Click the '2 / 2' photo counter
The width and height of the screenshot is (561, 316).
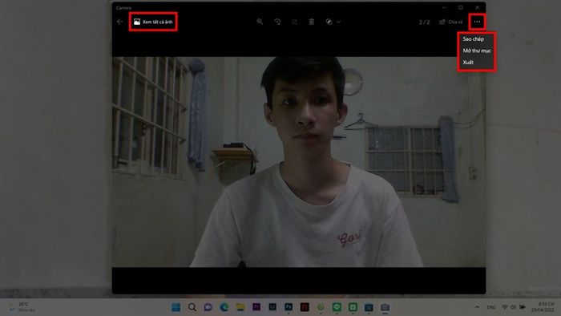click(424, 22)
